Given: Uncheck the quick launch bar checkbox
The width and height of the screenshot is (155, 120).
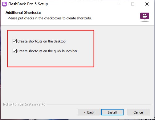Looking at the screenshot, I should pyautogui.click(x=14, y=51).
